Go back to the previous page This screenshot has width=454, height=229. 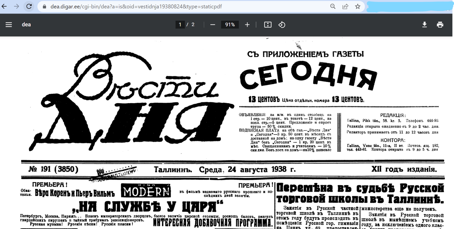(4, 6)
